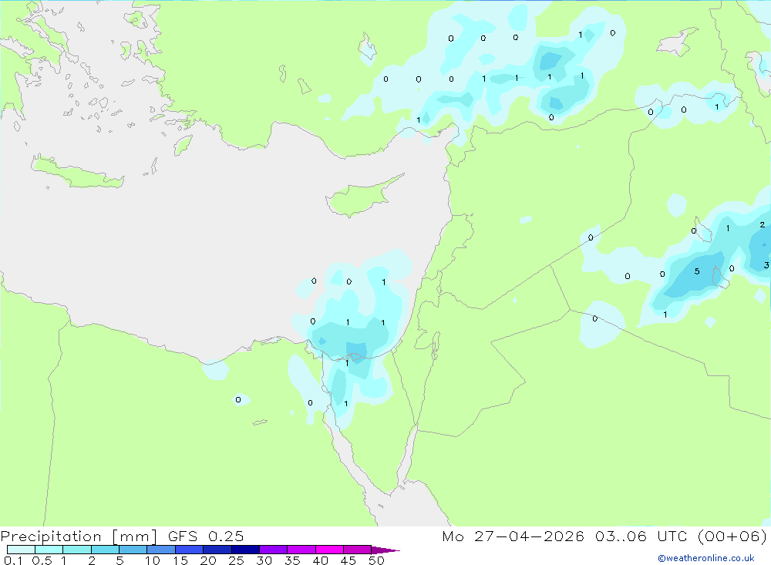Click the "0.1" legend scale label
This screenshot has height=565, width=771.
13,560
